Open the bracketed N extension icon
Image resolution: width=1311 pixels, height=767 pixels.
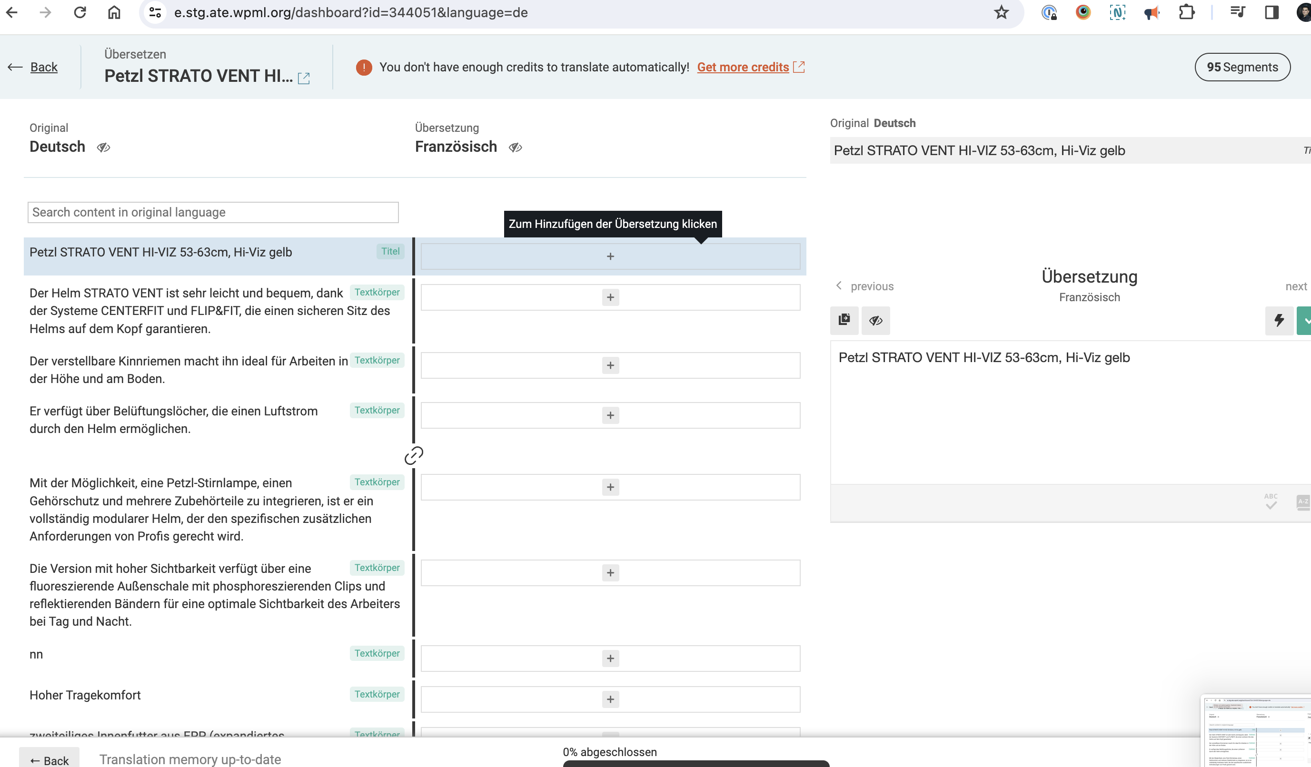[x=1117, y=12]
